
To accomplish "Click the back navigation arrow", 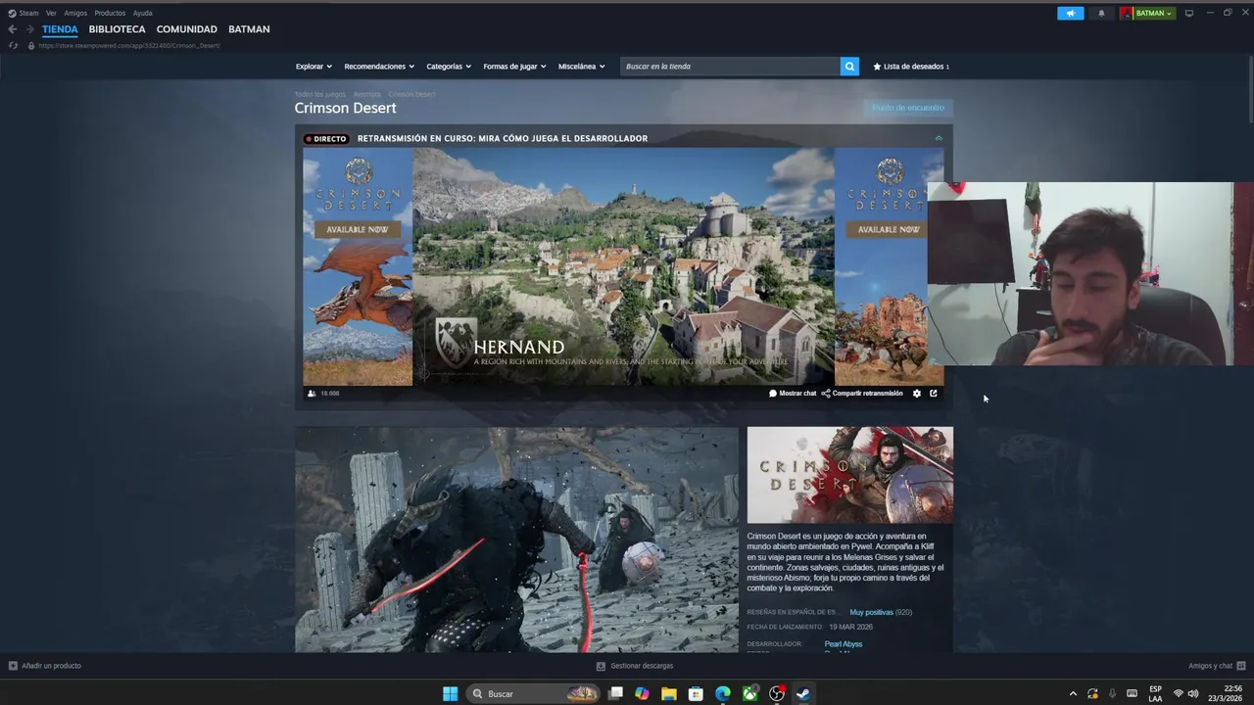I will tap(13, 29).
